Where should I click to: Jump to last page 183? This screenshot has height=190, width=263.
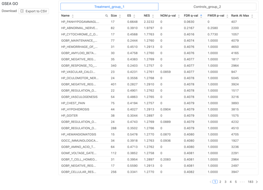(250, 182)
